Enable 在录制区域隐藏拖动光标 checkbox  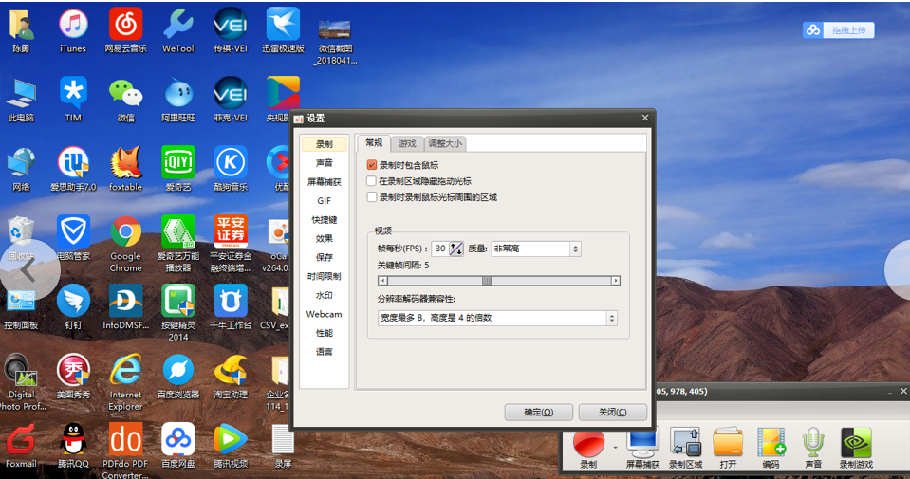[372, 181]
